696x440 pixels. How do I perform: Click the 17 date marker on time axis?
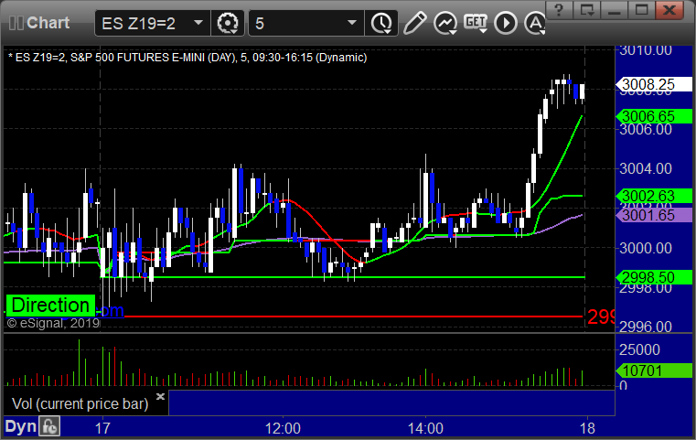pyautogui.click(x=102, y=428)
